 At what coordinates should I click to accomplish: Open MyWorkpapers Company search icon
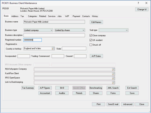[x=114, y=70]
